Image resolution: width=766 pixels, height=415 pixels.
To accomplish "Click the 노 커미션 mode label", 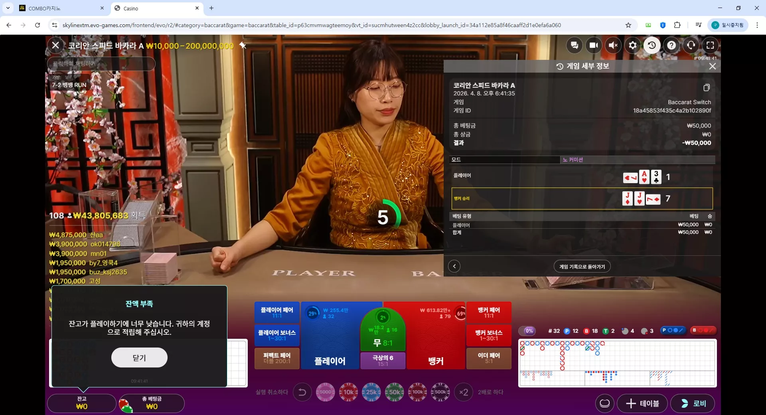I will point(573,160).
